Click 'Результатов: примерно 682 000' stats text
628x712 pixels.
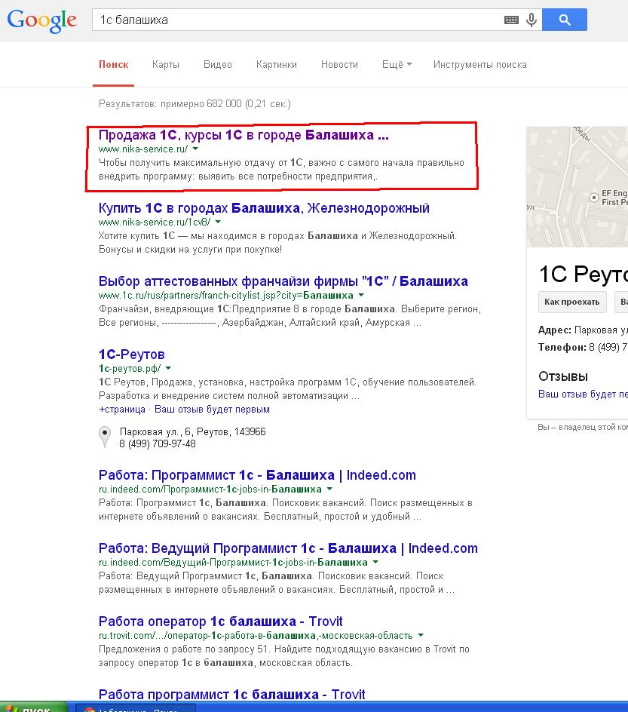195,103
